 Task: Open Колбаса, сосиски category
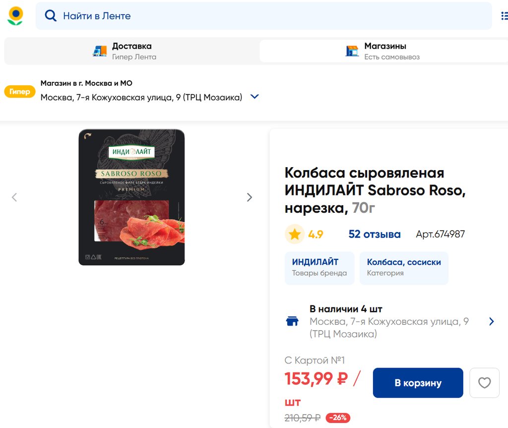tap(403, 268)
